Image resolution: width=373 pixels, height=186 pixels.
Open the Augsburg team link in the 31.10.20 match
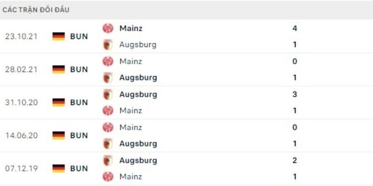tap(138, 94)
